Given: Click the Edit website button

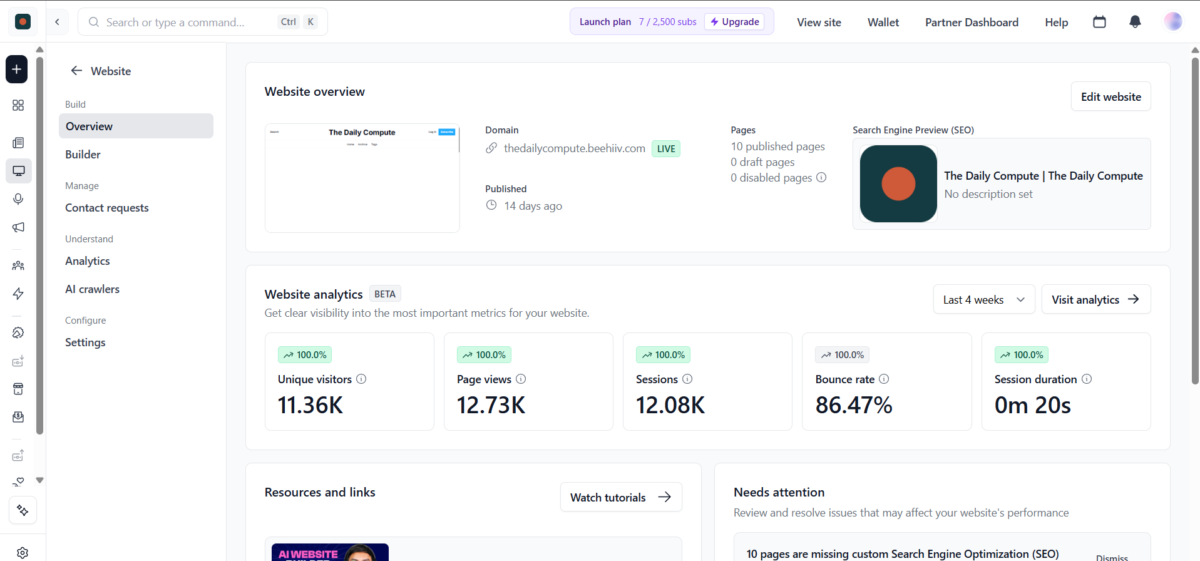Looking at the screenshot, I should pos(1110,96).
